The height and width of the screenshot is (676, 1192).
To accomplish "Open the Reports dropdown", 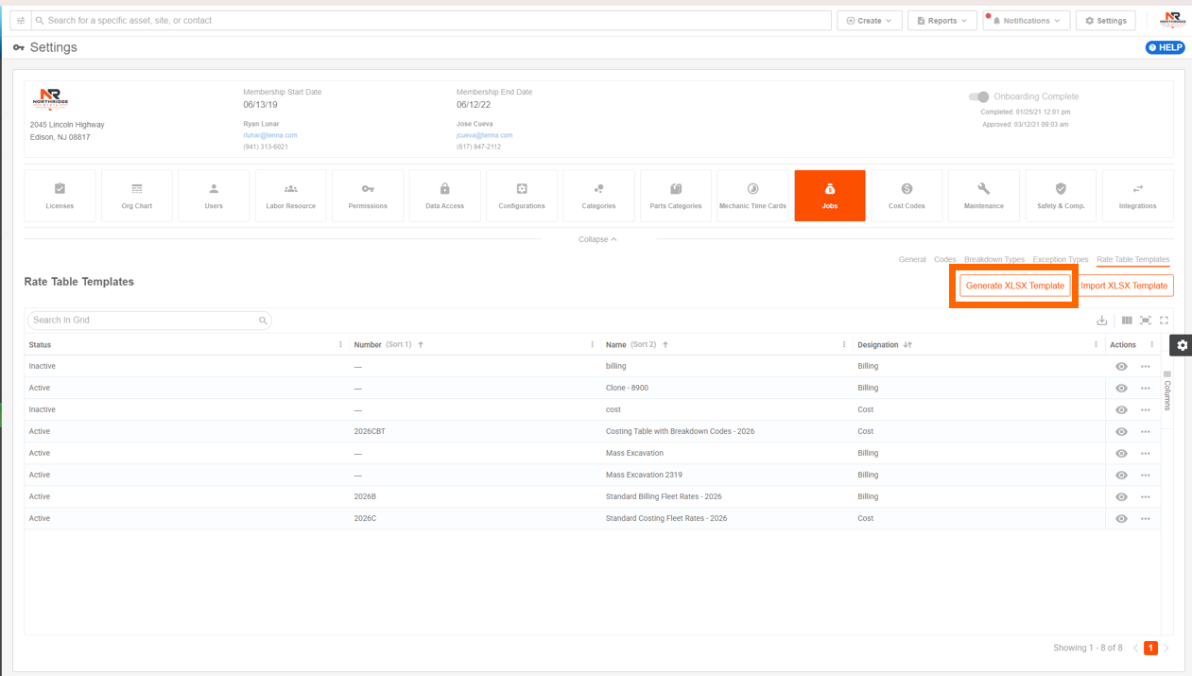I will 942,20.
